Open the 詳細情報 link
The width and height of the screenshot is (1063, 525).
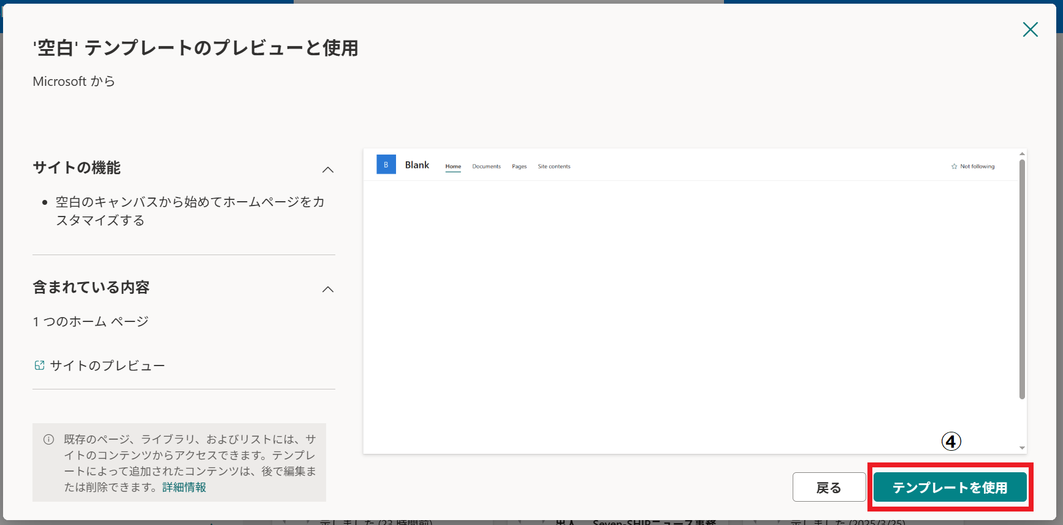184,487
